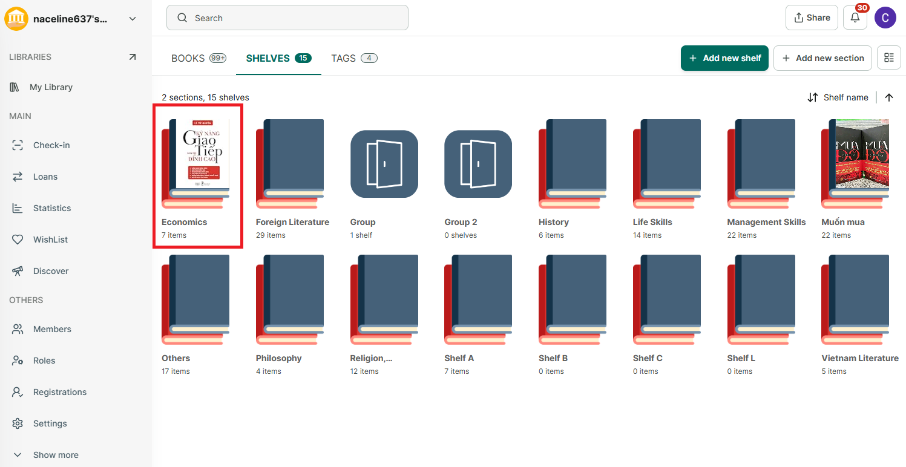Click the Shelf L label text
Viewport: 906px width, 467px height.
point(741,358)
